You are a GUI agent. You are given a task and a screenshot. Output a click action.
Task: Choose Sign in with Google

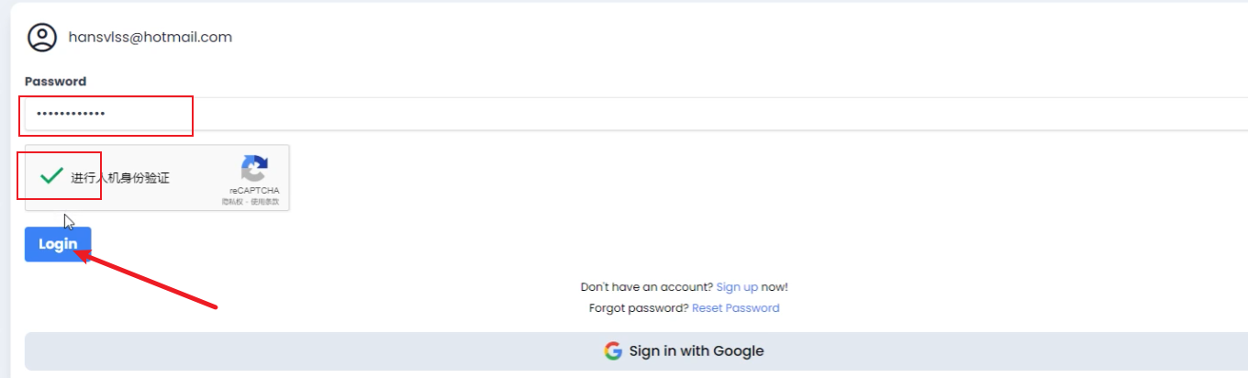pos(684,351)
